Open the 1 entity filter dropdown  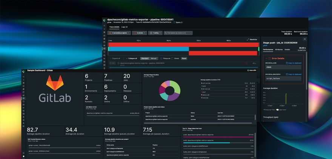click(x=155, y=33)
